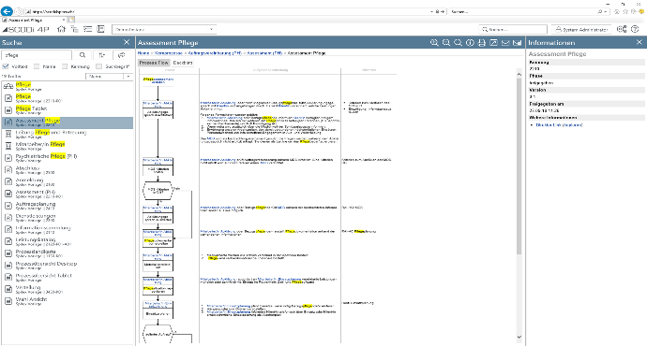Viewport: 647px width, 346px height.
Task: Select 'Assessment Pflege' highlighted result
Action: (x=68, y=123)
